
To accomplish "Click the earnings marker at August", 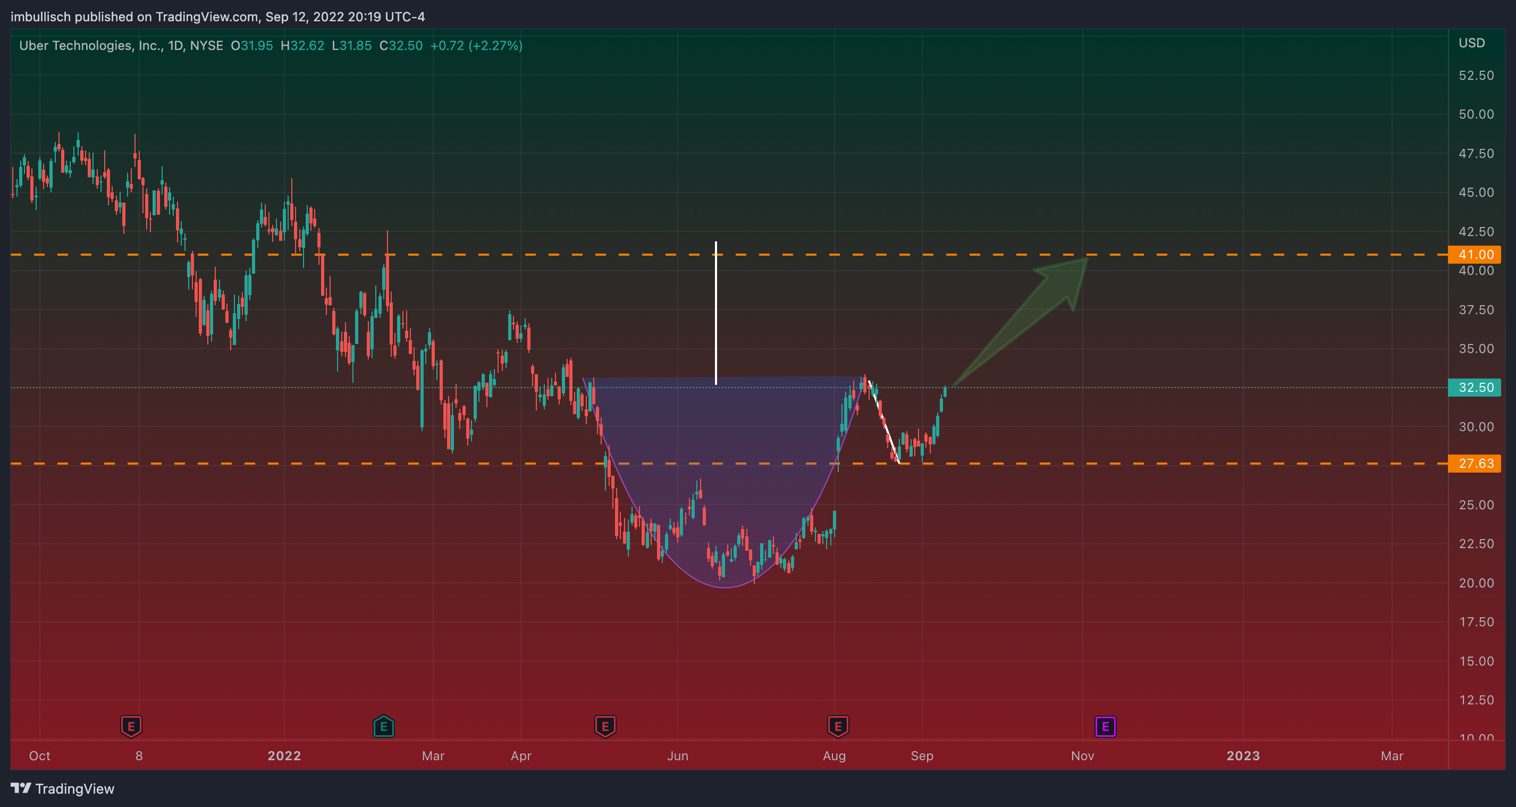I will pos(838,726).
